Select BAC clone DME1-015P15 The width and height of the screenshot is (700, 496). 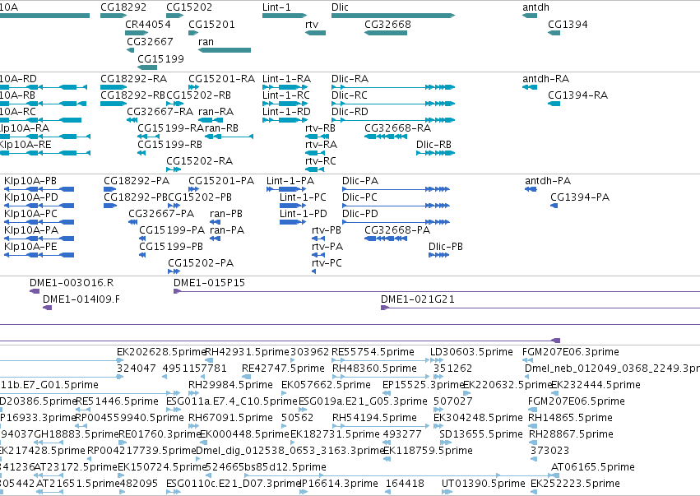click(209, 283)
